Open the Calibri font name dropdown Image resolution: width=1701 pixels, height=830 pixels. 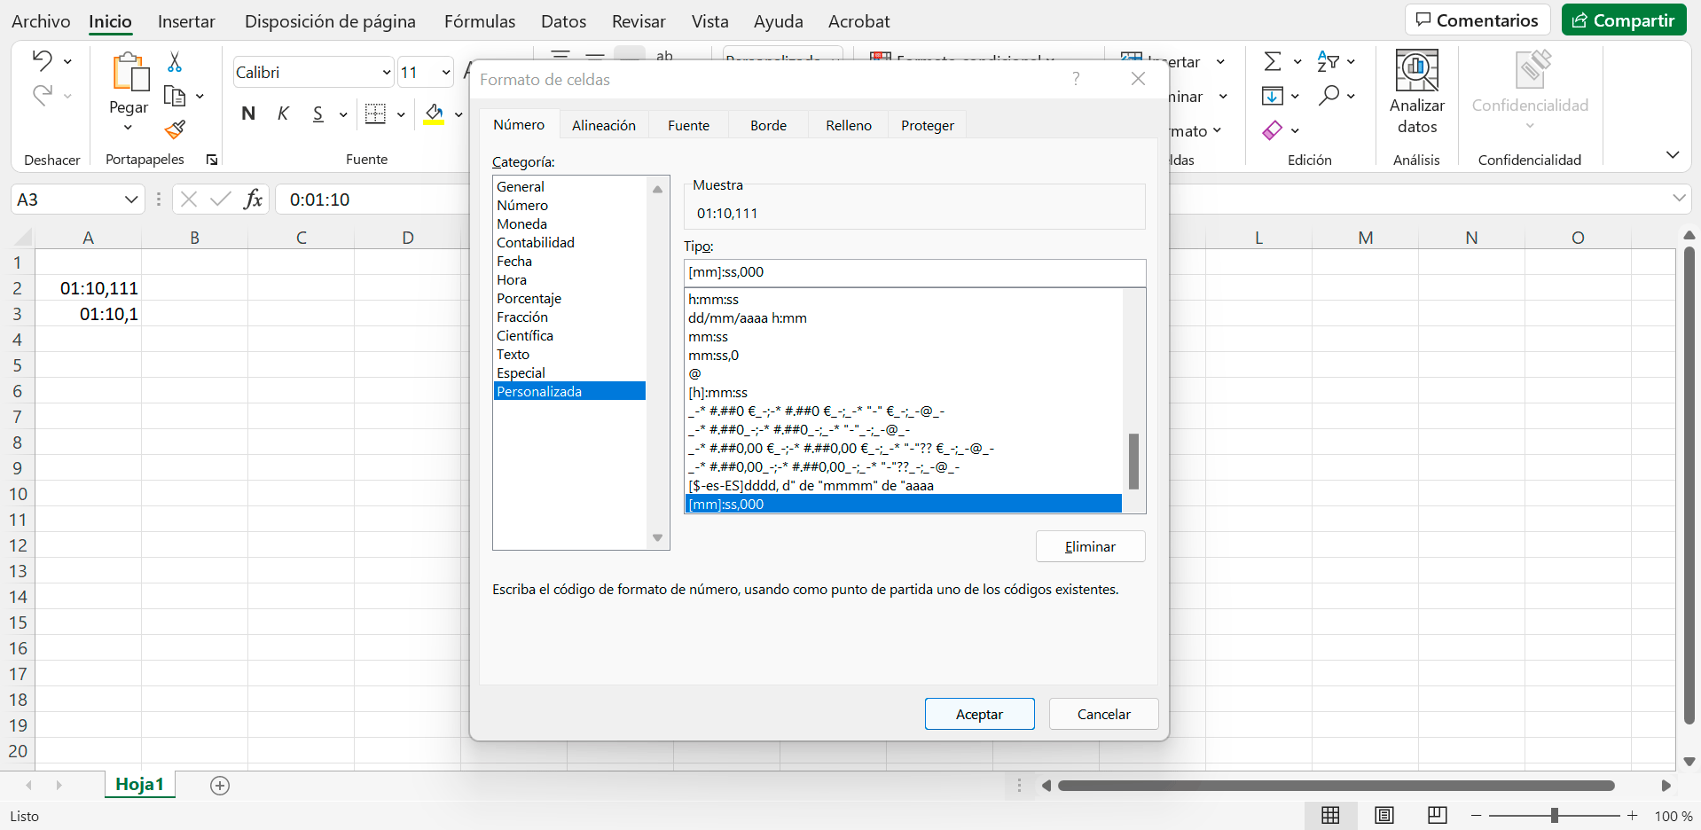[x=387, y=73]
